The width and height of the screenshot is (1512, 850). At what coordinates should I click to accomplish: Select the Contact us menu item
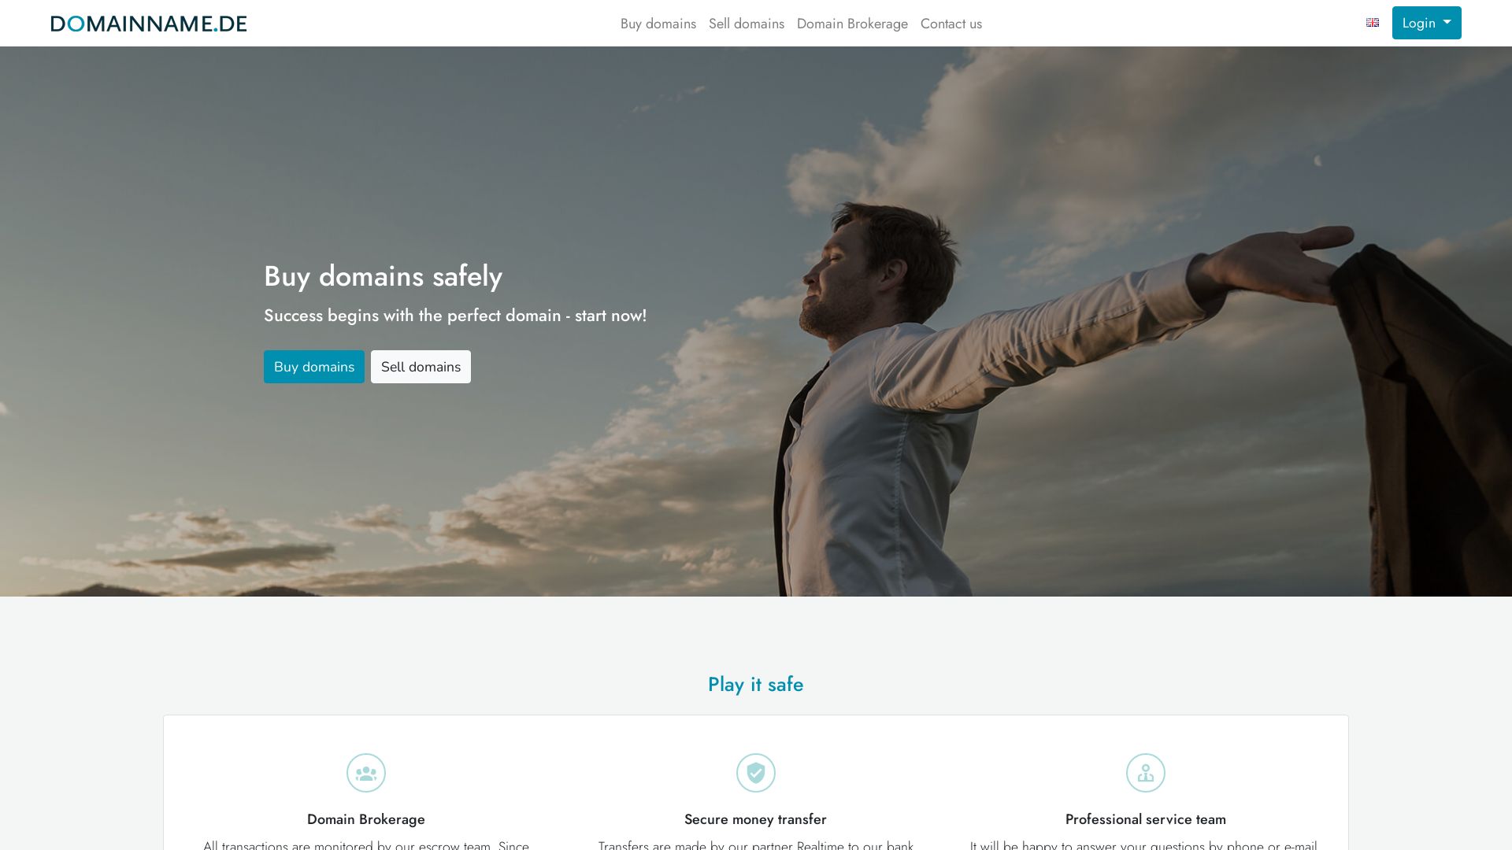[951, 23]
